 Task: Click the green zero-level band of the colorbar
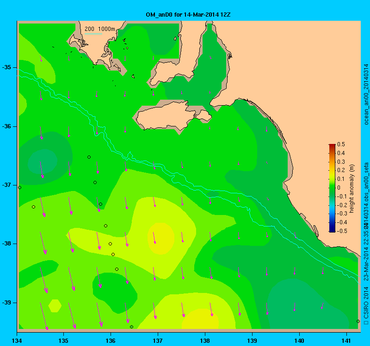coord(332,188)
